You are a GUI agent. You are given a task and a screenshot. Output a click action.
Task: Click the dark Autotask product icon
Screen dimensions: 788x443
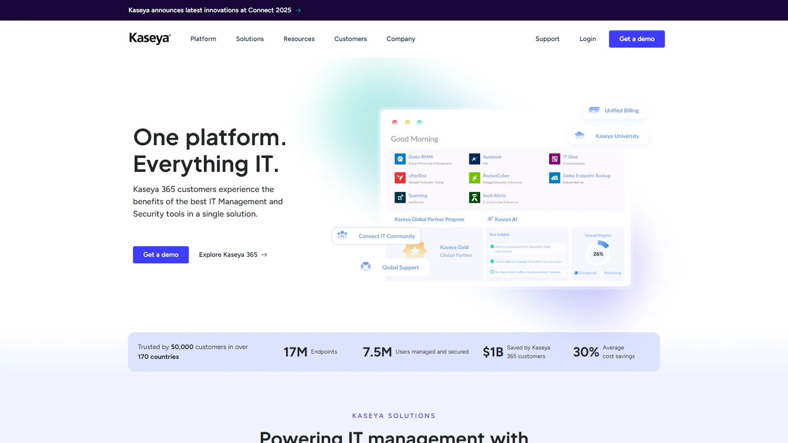474,159
